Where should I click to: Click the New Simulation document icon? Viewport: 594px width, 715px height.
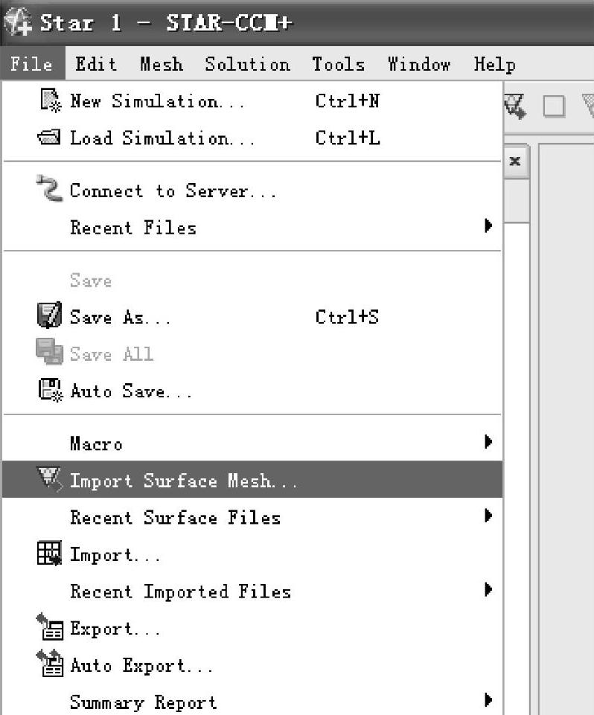click(x=50, y=100)
